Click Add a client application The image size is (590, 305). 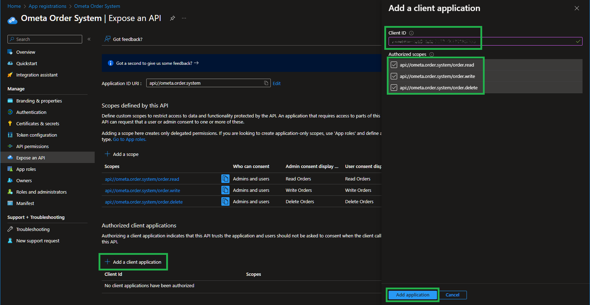(133, 262)
